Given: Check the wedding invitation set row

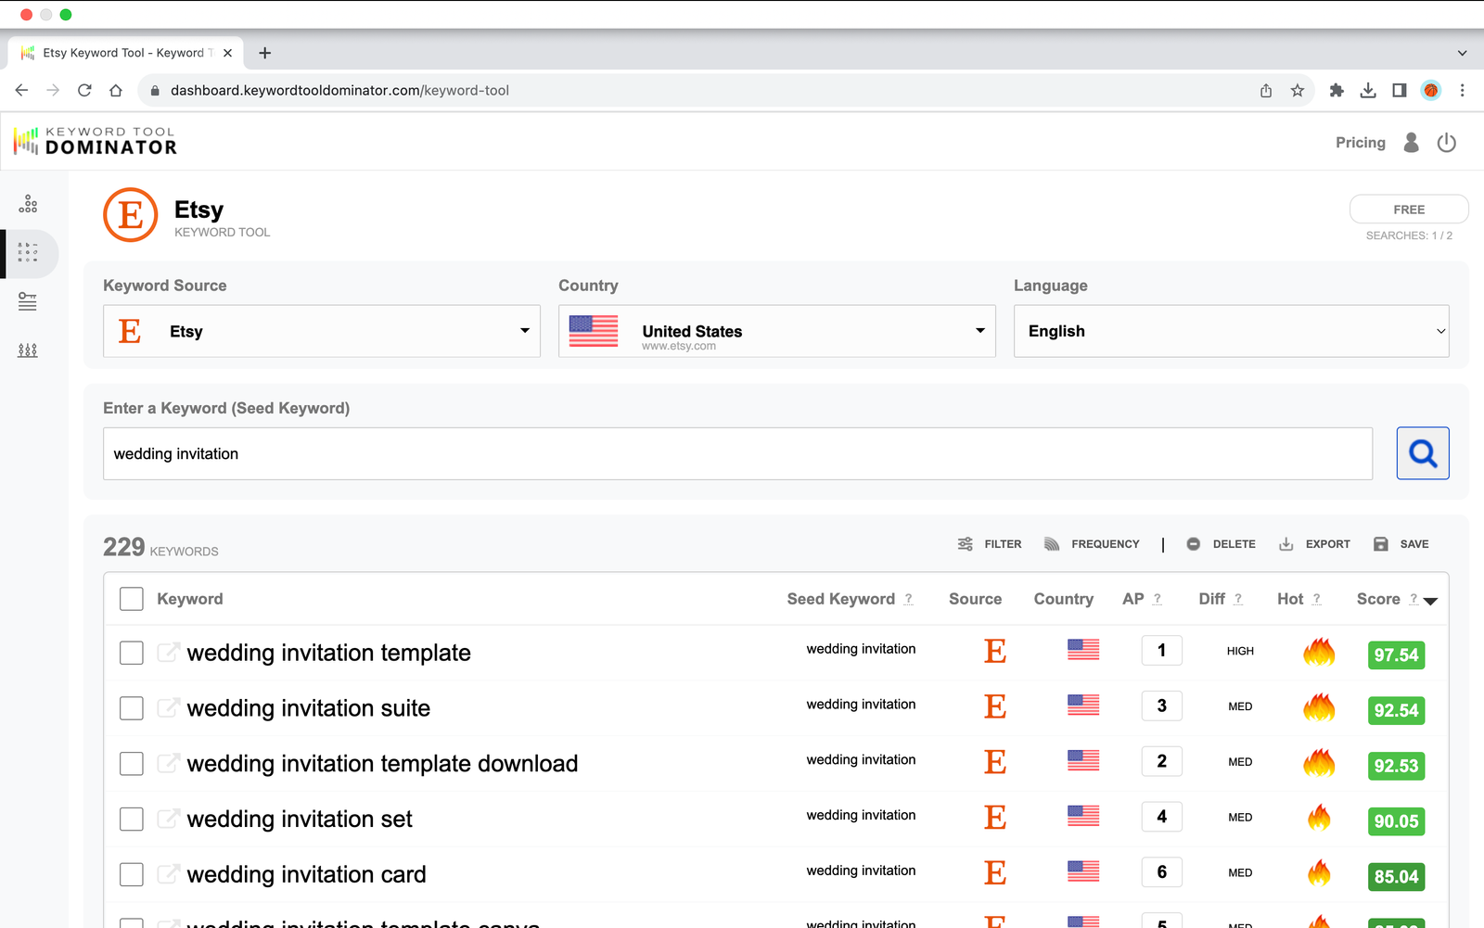Looking at the screenshot, I should [x=132, y=820].
